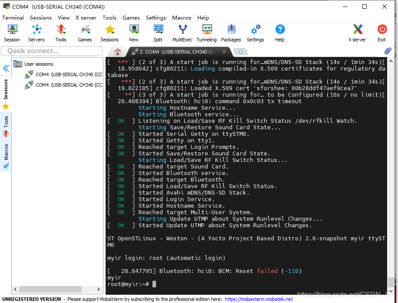Image resolution: width=398 pixels, height=303 pixels.
Task: Open the Session toolbar icon
Action: point(12,33)
